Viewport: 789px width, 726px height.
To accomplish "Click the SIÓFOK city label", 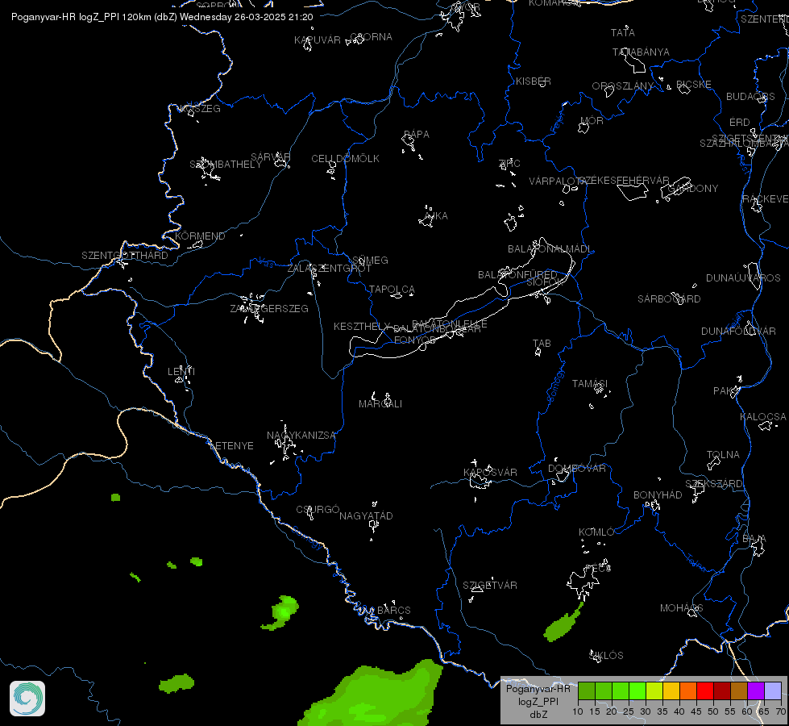I will point(543,282).
